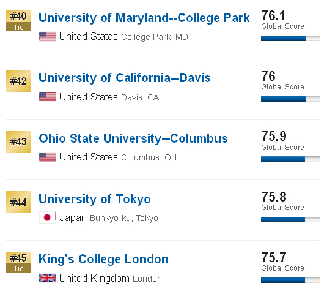Screen dimensions: 324x294
Task: Open King's College London link
Action: pyautogui.click(x=103, y=259)
